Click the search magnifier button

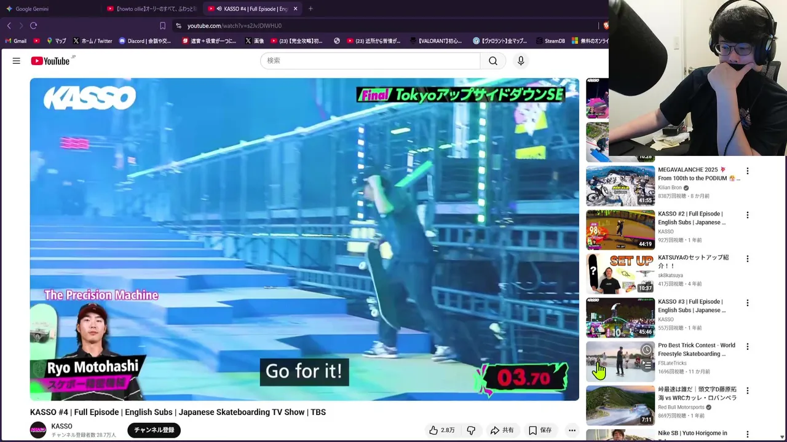[493, 61]
